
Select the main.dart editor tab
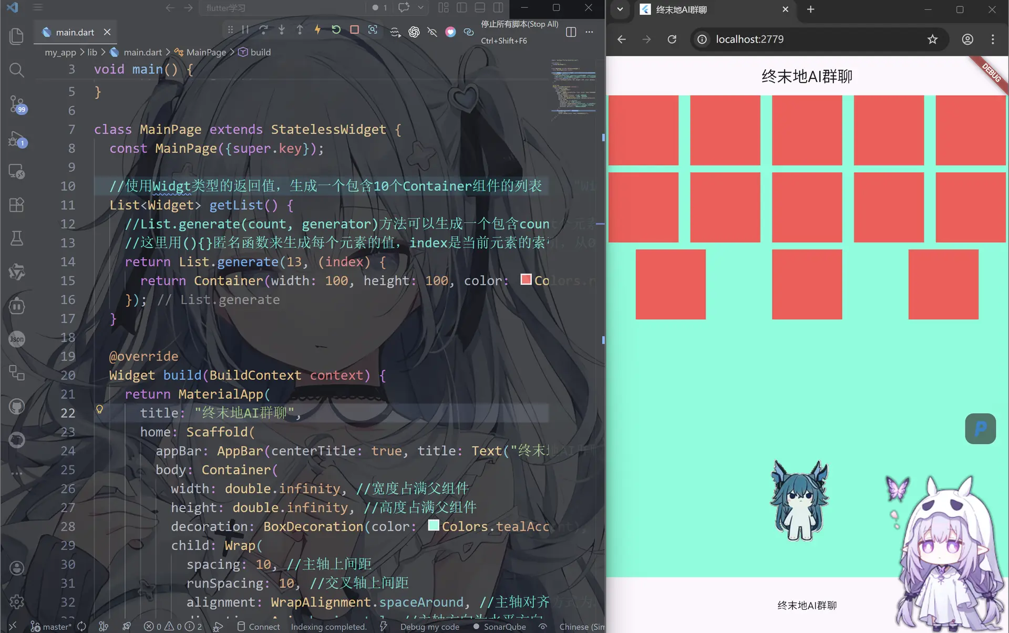(x=75, y=32)
